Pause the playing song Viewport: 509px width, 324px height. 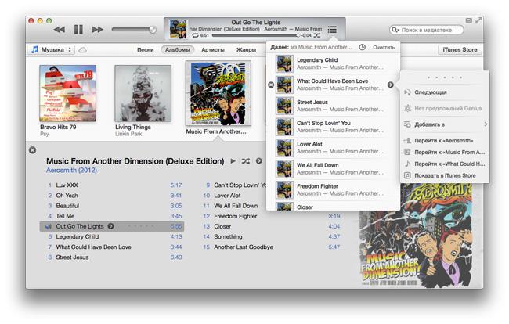[x=78, y=30]
